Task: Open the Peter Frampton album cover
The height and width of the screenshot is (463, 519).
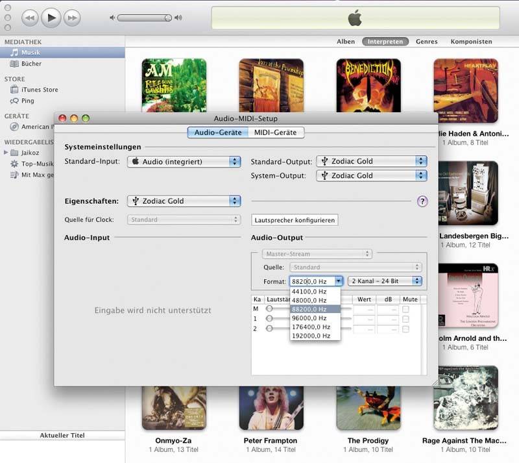Action: click(x=271, y=408)
